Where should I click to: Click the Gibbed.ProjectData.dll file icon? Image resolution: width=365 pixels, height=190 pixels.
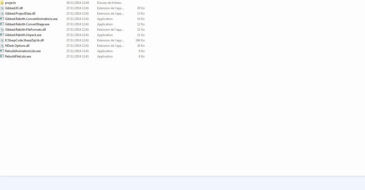[2, 14]
